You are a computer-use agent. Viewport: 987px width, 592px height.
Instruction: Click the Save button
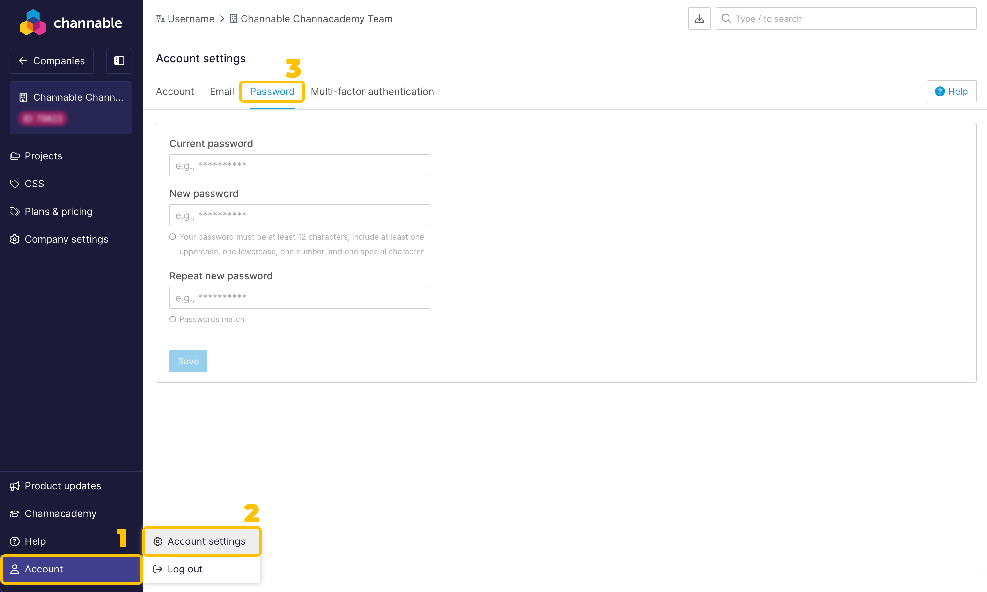(188, 361)
